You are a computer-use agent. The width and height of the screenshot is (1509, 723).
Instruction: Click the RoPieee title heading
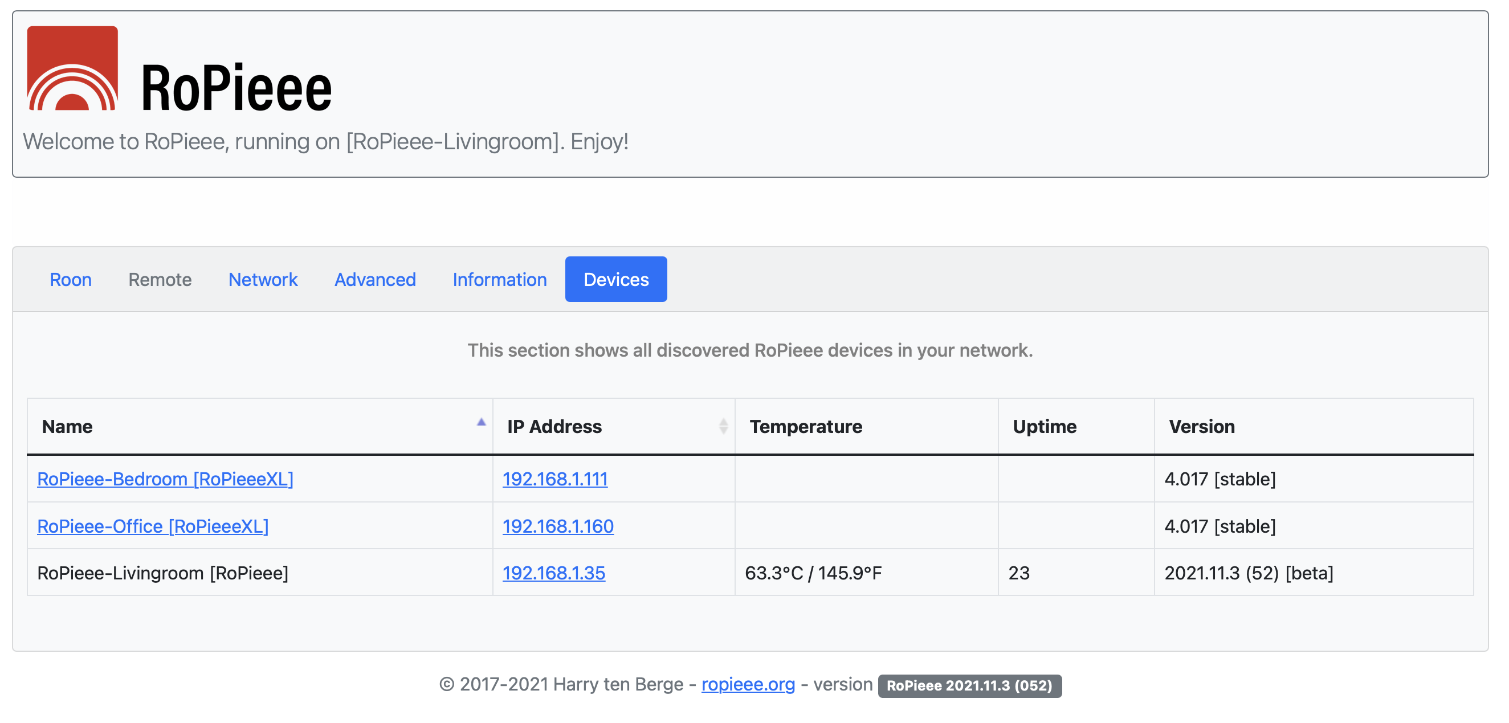point(236,88)
